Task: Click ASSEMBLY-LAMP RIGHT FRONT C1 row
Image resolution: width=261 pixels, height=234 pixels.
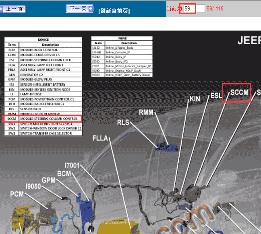Action: [43, 70]
